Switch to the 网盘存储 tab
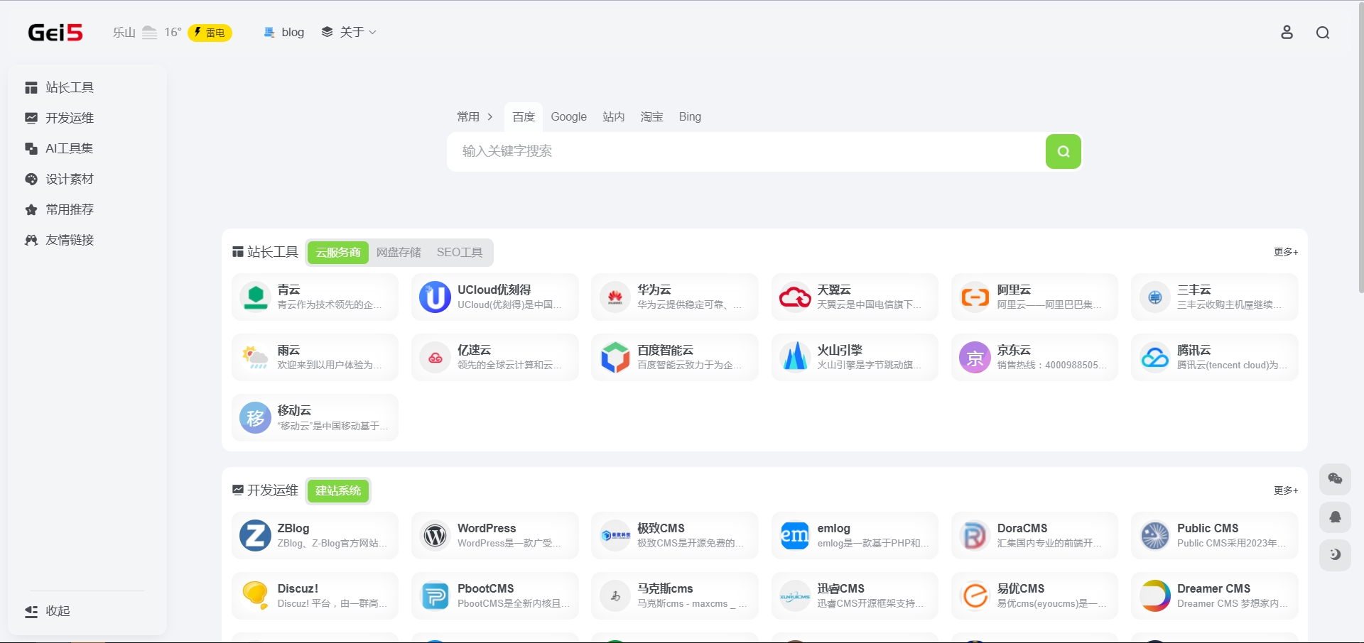This screenshot has height=643, width=1364. coord(399,252)
